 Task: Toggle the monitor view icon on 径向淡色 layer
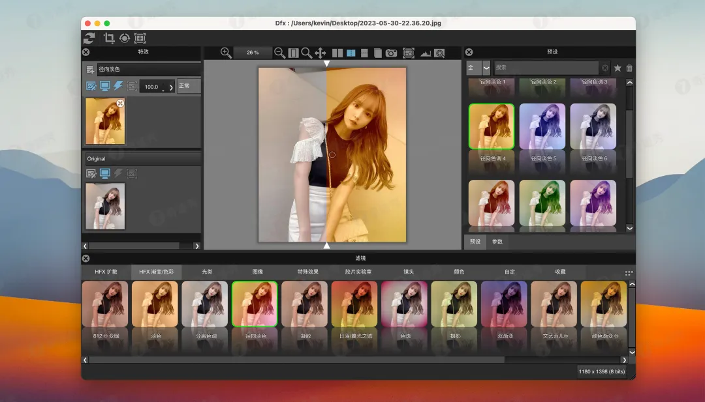pos(104,86)
